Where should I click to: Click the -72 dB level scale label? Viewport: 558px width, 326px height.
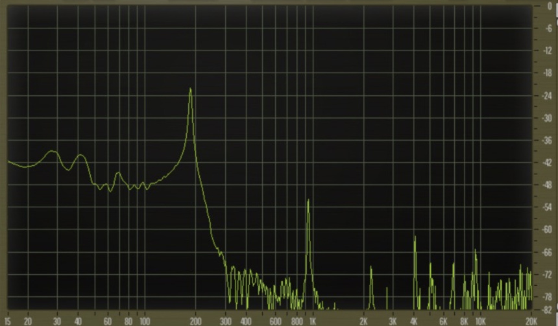(x=548, y=274)
